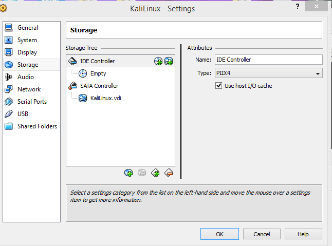Select the SATA Controller row label in the tree

coord(99,86)
